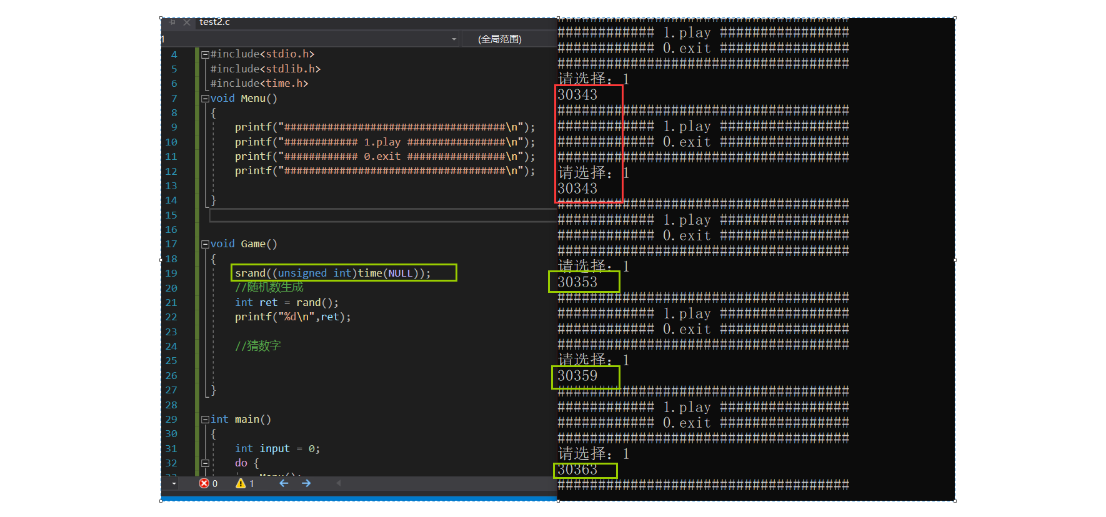The height and width of the screenshot is (517, 1106).
Task: Close the test2.c tab
Action: tap(187, 22)
